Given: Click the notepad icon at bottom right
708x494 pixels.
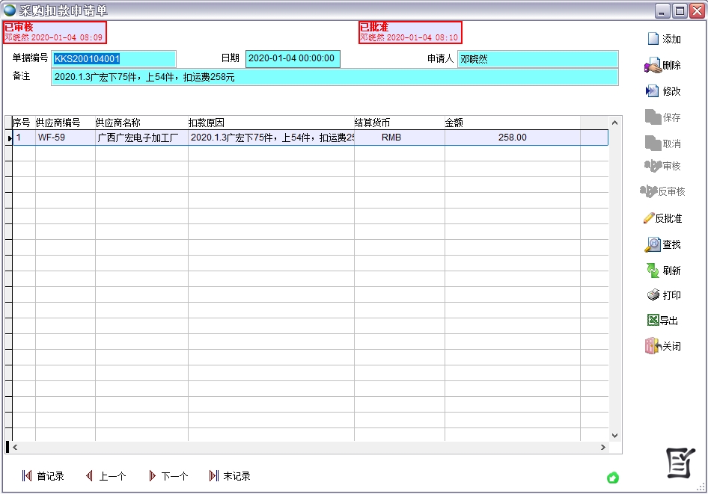Looking at the screenshot, I should (x=680, y=463).
